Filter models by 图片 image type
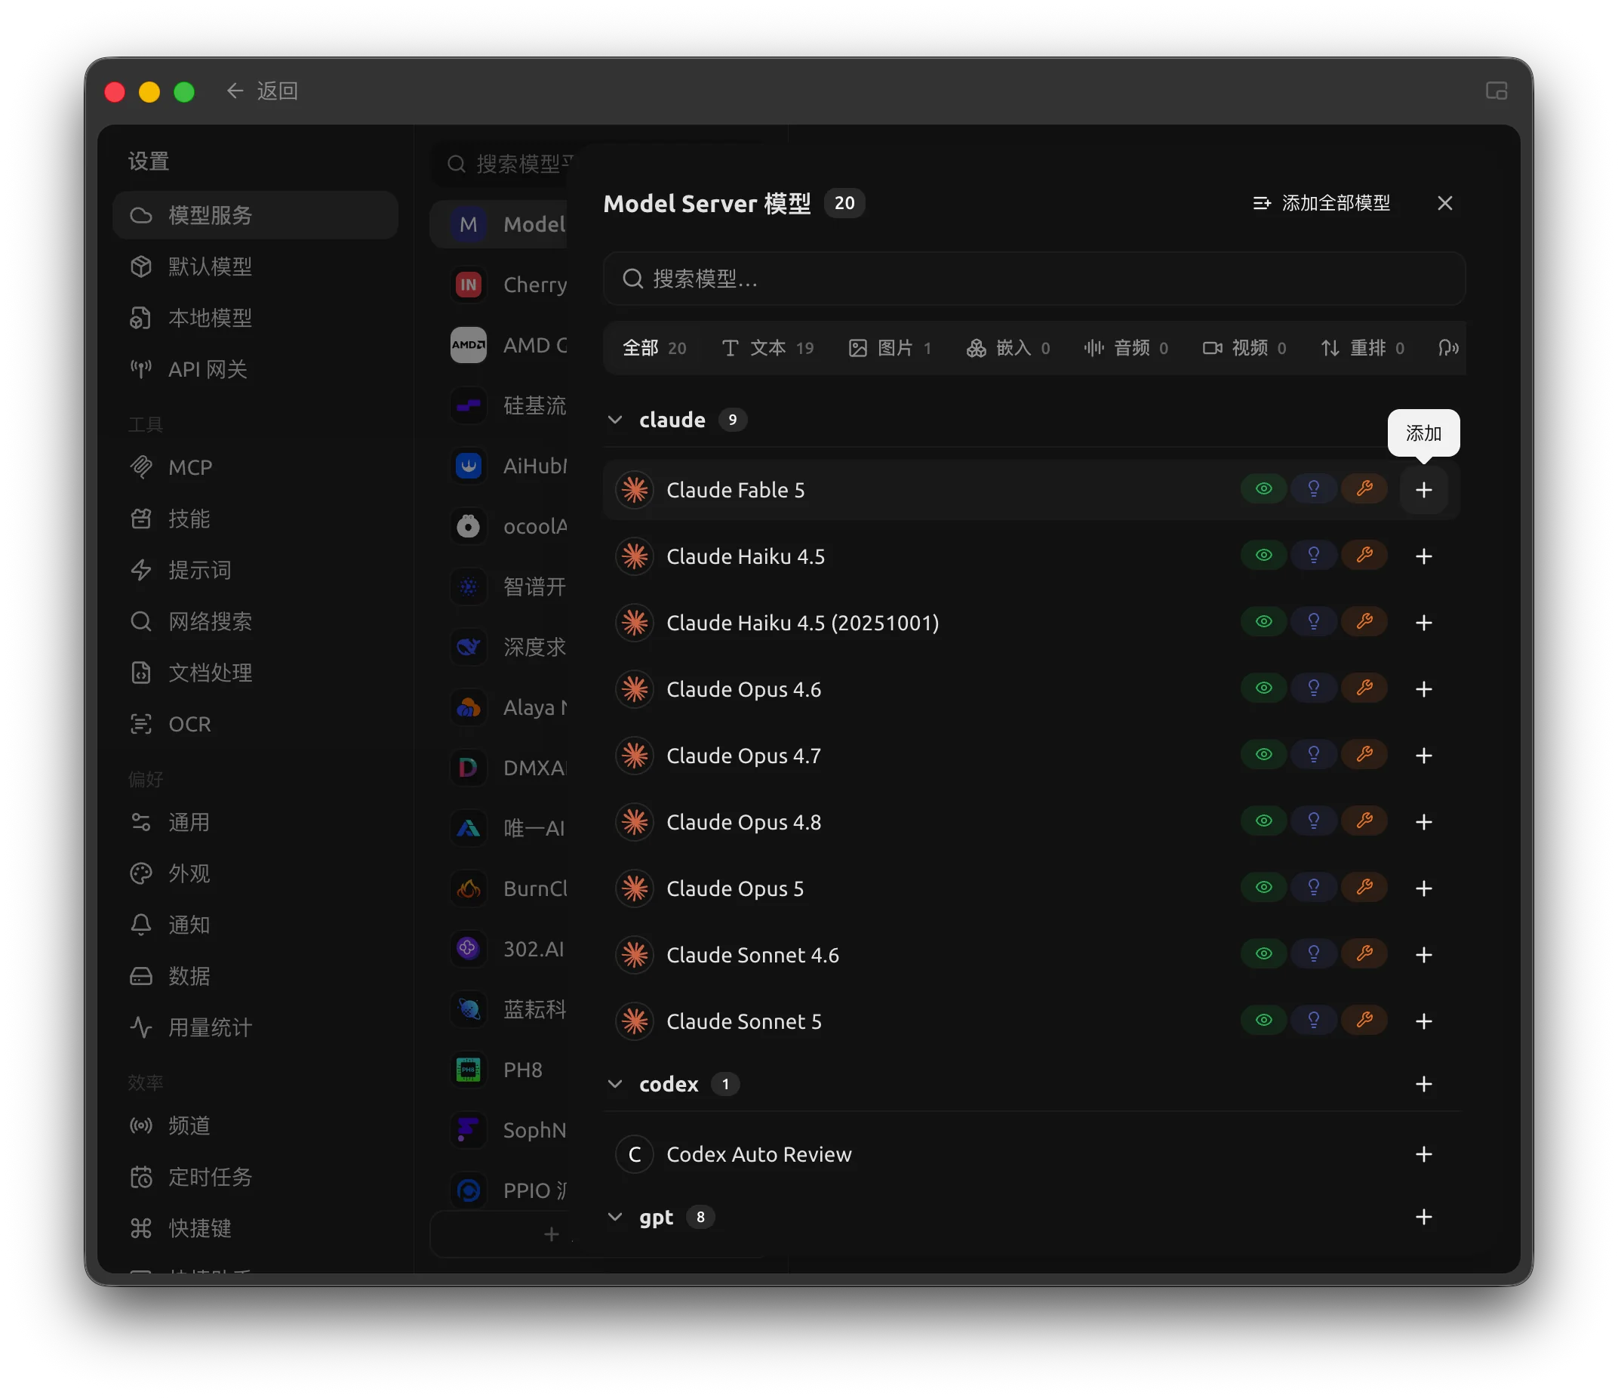Screen dimensions: 1618x1398 coord(891,348)
